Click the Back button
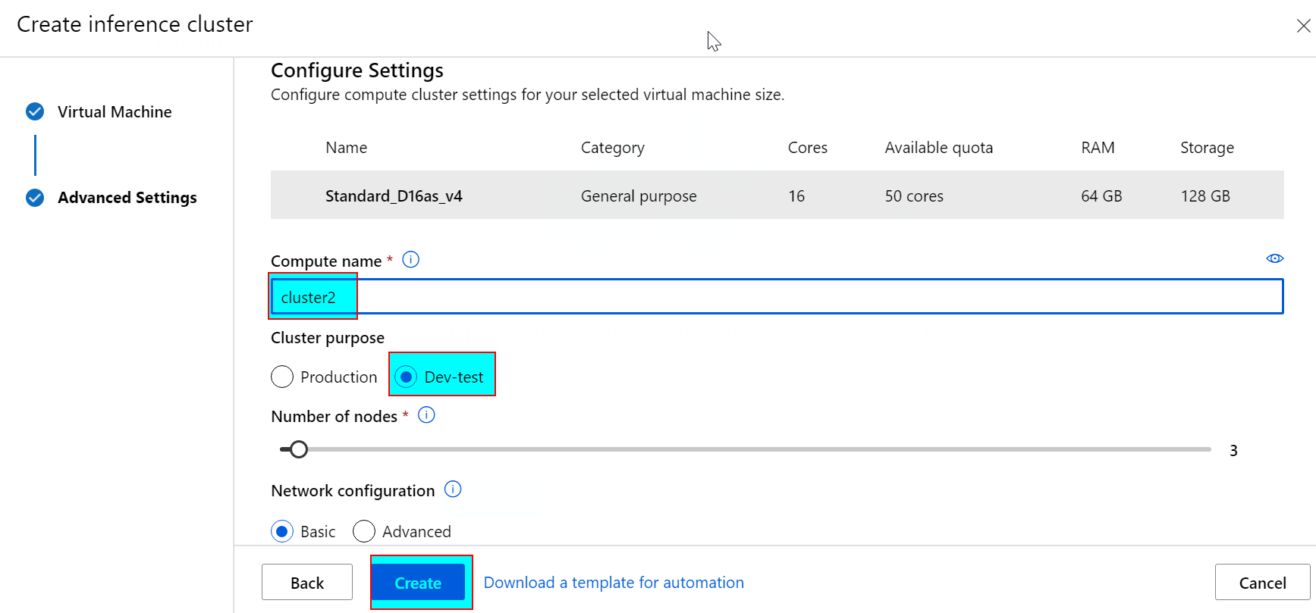1316x613 pixels. (307, 582)
